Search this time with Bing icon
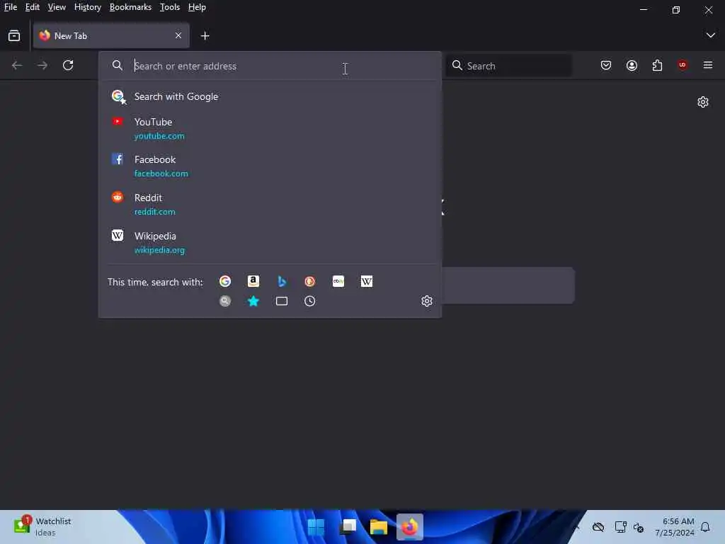 tap(282, 281)
